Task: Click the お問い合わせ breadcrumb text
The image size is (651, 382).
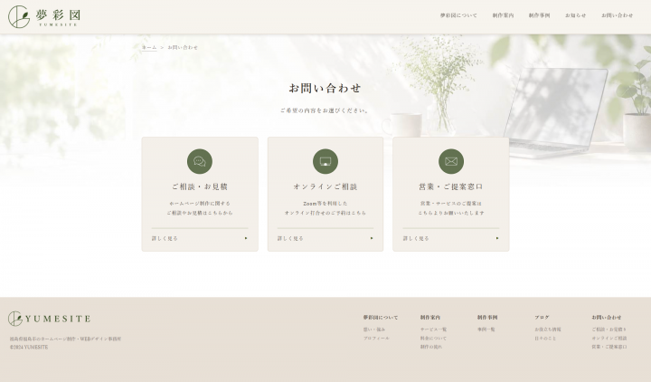Action: [x=183, y=47]
